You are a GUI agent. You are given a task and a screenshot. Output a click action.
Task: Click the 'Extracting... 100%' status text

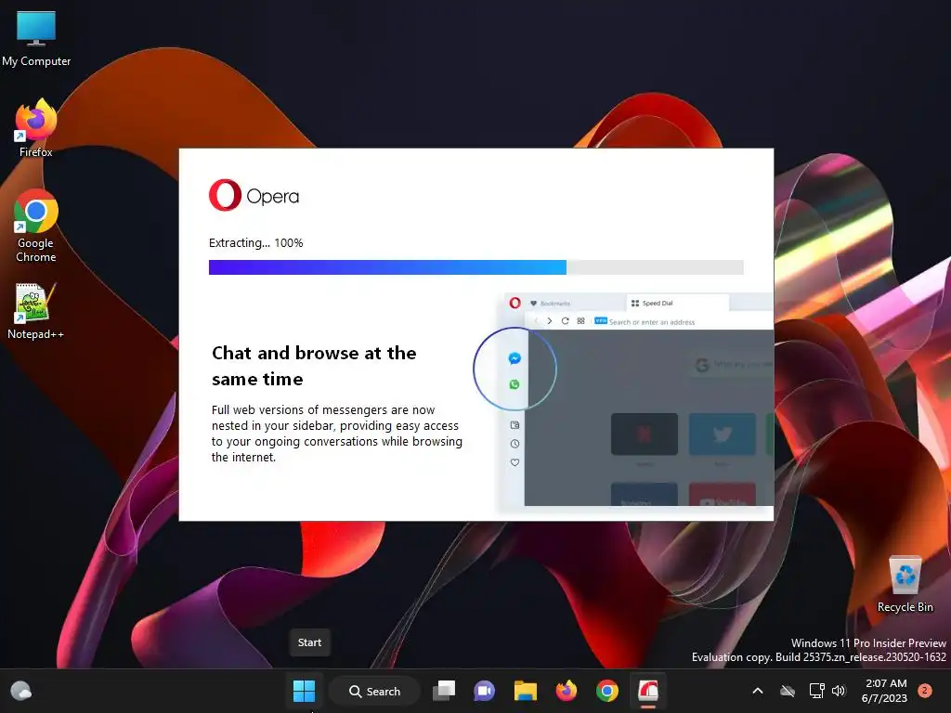256,242
